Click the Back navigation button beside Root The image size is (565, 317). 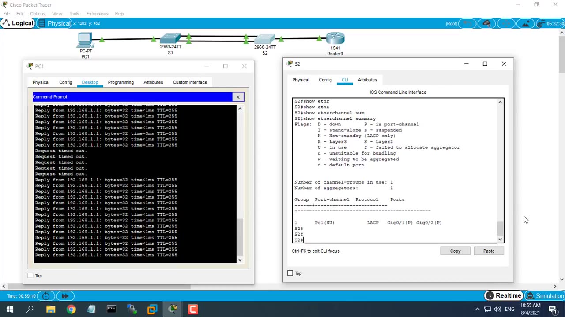467,23
